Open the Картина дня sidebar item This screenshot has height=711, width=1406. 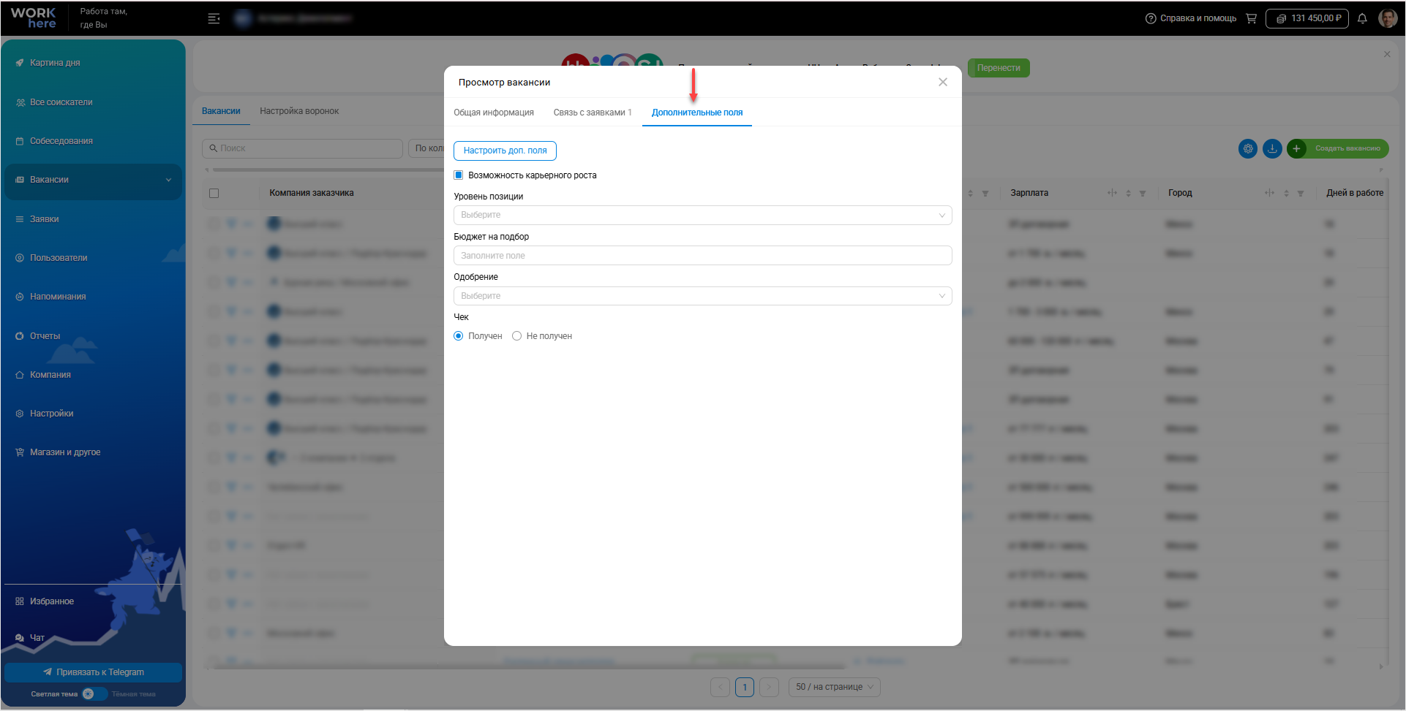coord(55,63)
